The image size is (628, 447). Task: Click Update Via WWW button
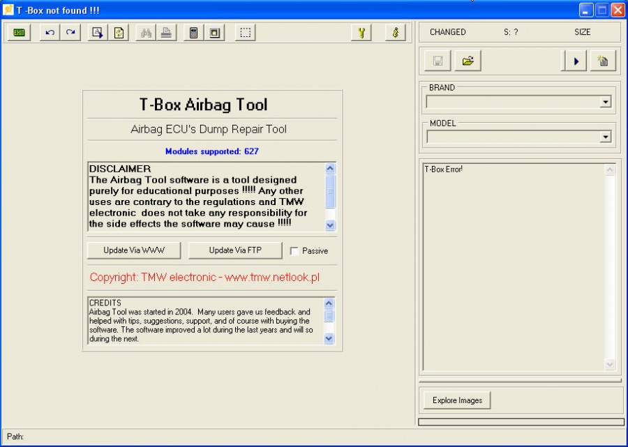[134, 250]
